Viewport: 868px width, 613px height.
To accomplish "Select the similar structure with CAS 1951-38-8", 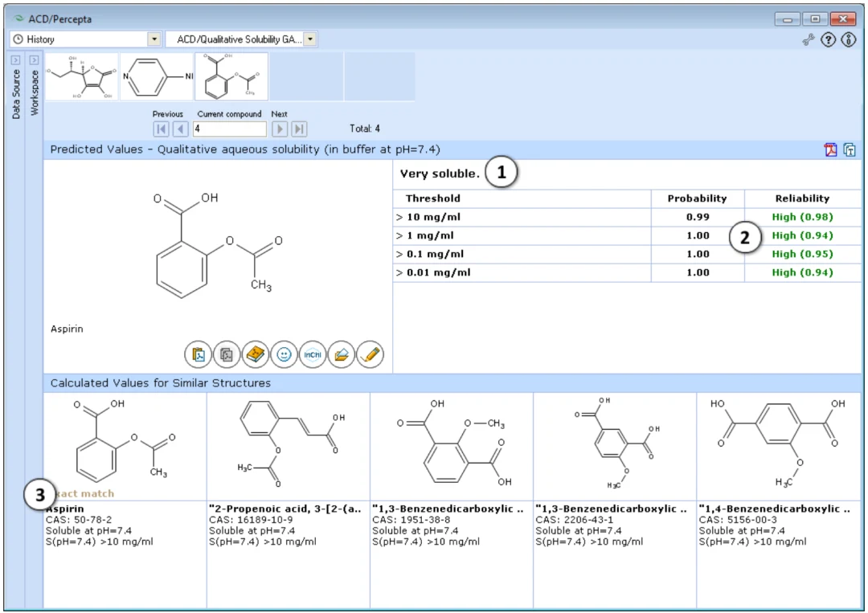I will 452,447.
